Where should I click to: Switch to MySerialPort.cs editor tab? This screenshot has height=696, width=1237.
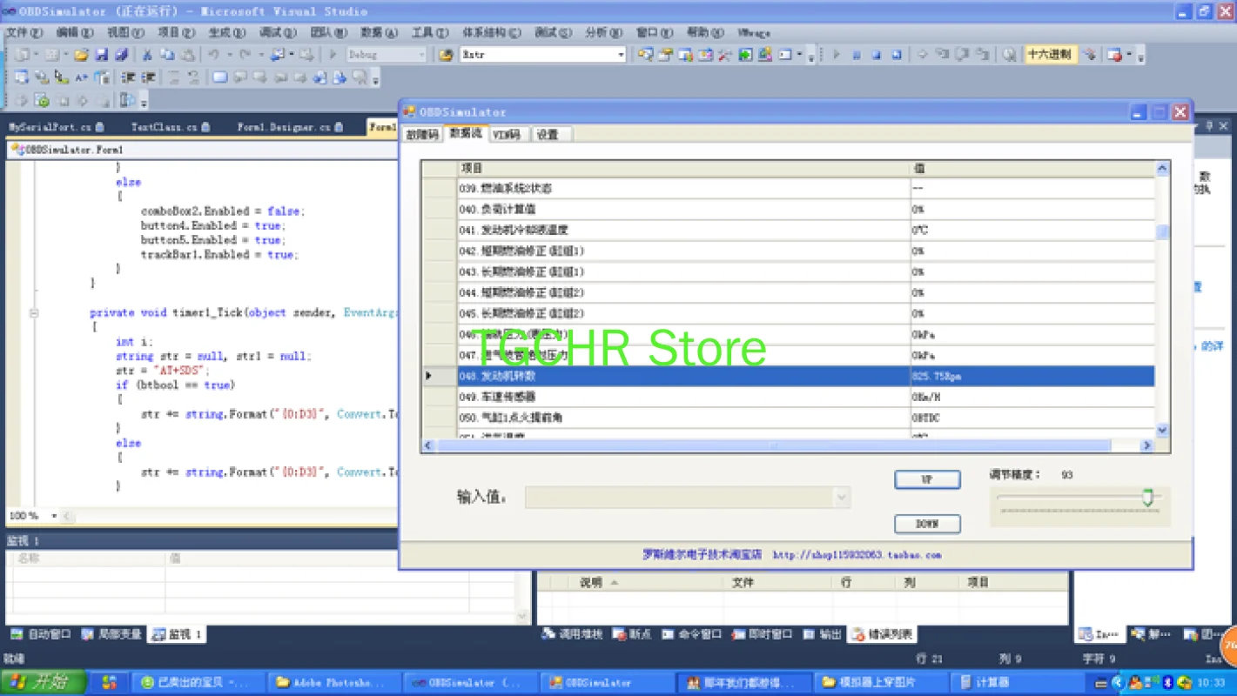56,127
